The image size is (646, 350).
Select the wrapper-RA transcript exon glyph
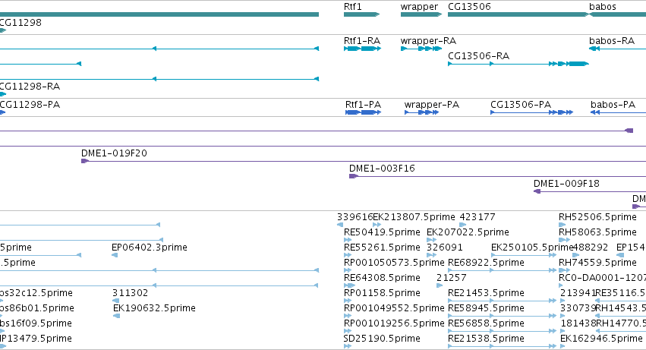(421, 49)
